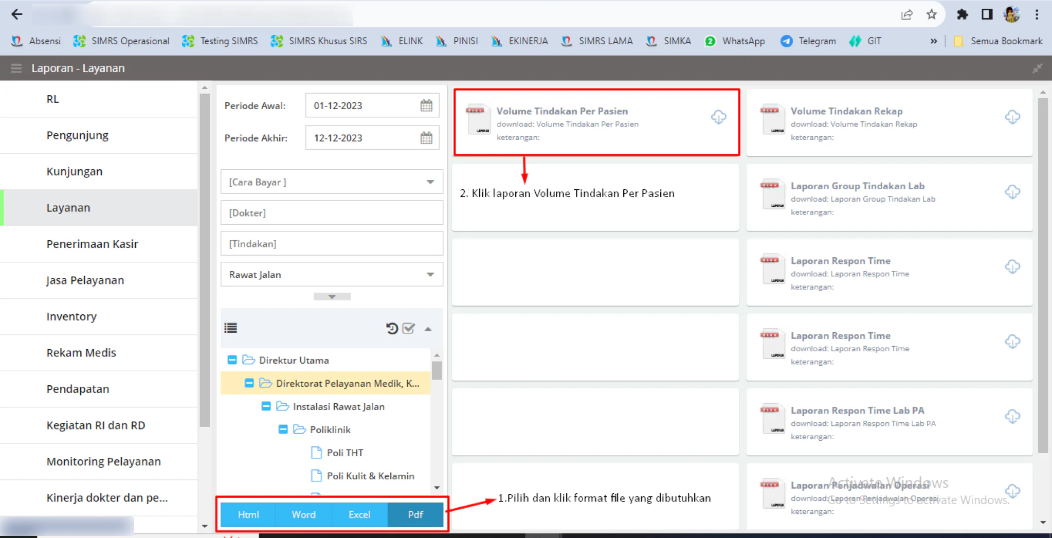The height and width of the screenshot is (538, 1052).
Task: Download the Laporan Group Tindakan Lab report
Action: click(1012, 192)
